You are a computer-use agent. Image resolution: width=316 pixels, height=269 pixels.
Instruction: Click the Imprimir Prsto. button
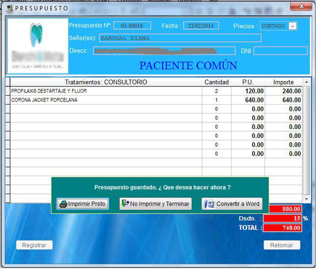(x=83, y=204)
